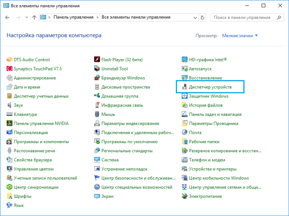Screen dimensions: 289x216
Task: Open the Экран display icon
Action: (x=97, y=196)
